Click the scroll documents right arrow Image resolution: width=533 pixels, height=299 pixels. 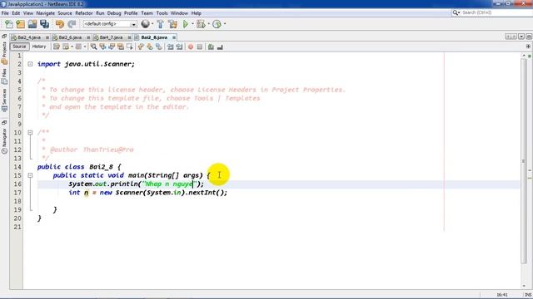pyautogui.click(x=515, y=37)
